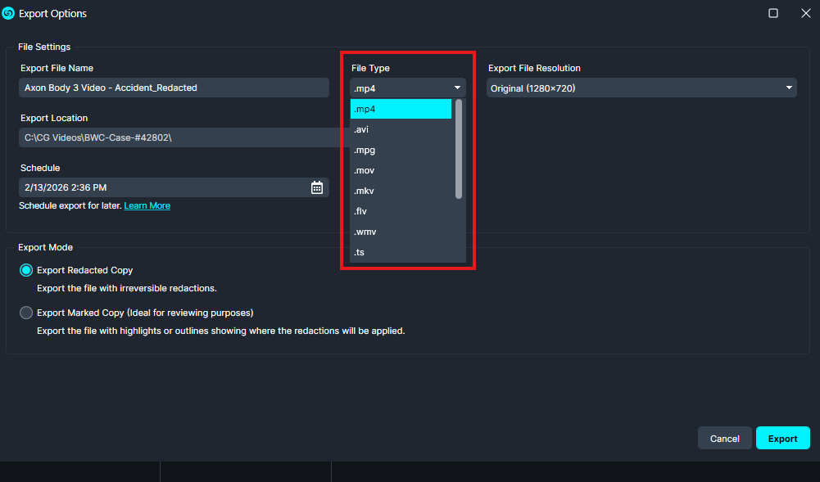820x482 pixels.
Task: Collapse the File Type dropdown
Action: pos(457,88)
